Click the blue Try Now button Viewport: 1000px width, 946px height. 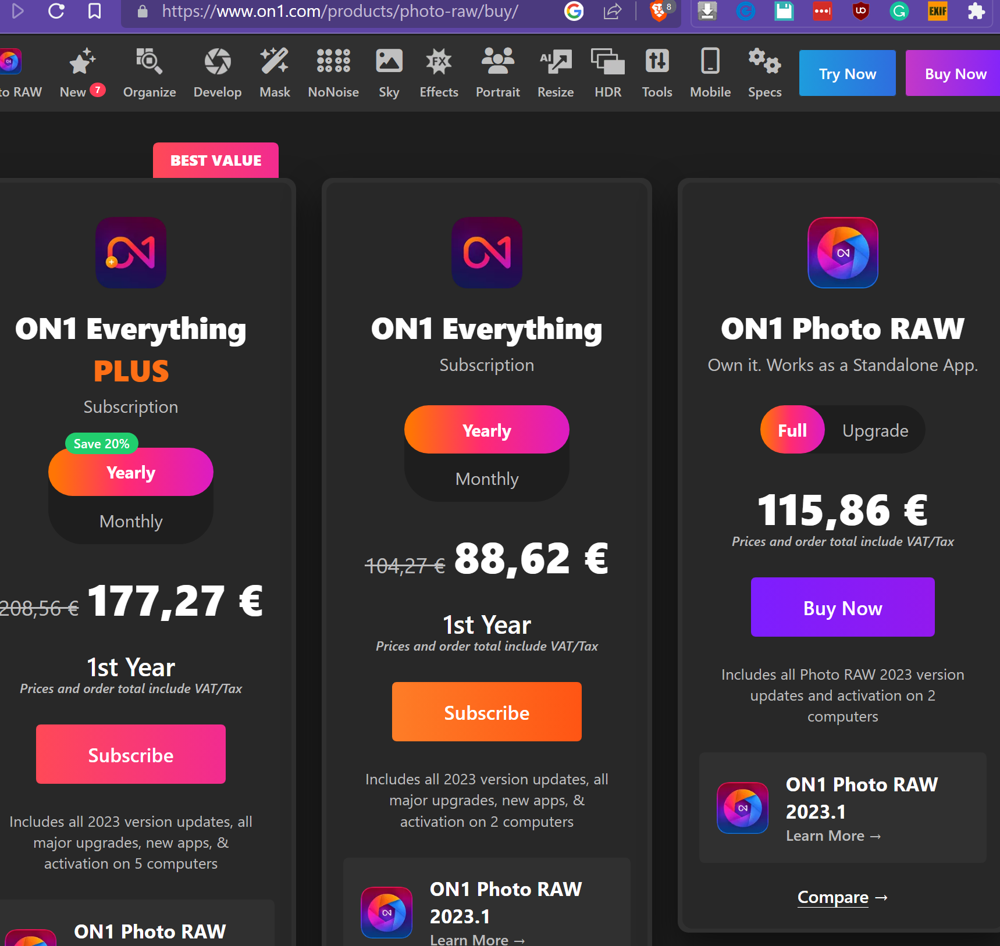[847, 73]
